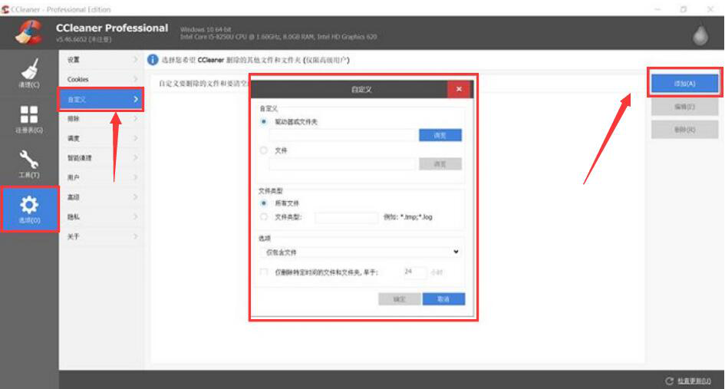Viewport: 725px width, 389px height.
Task: Click the chevron next to 关于
Action: [136, 236]
